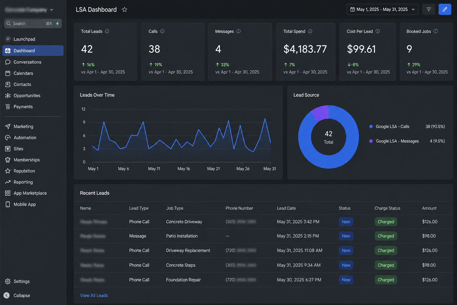Image resolution: width=457 pixels, height=305 pixels.
Task: Click the "$99.61" cost per lead value
Action: 361,49
